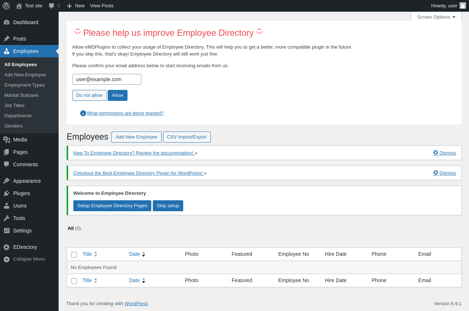
Task: Click the Allow button
Action: (x=118, y=95)
